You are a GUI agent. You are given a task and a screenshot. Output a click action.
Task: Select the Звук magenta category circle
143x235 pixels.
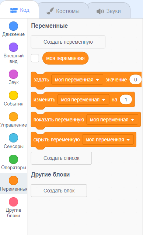[x=13, y=74]
